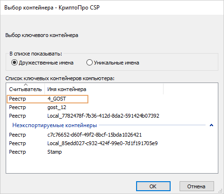Viewport: 224px width, 194px height.
Task: Click the Неэкспортируемые контейнеры group header
Action: point(55,125)
